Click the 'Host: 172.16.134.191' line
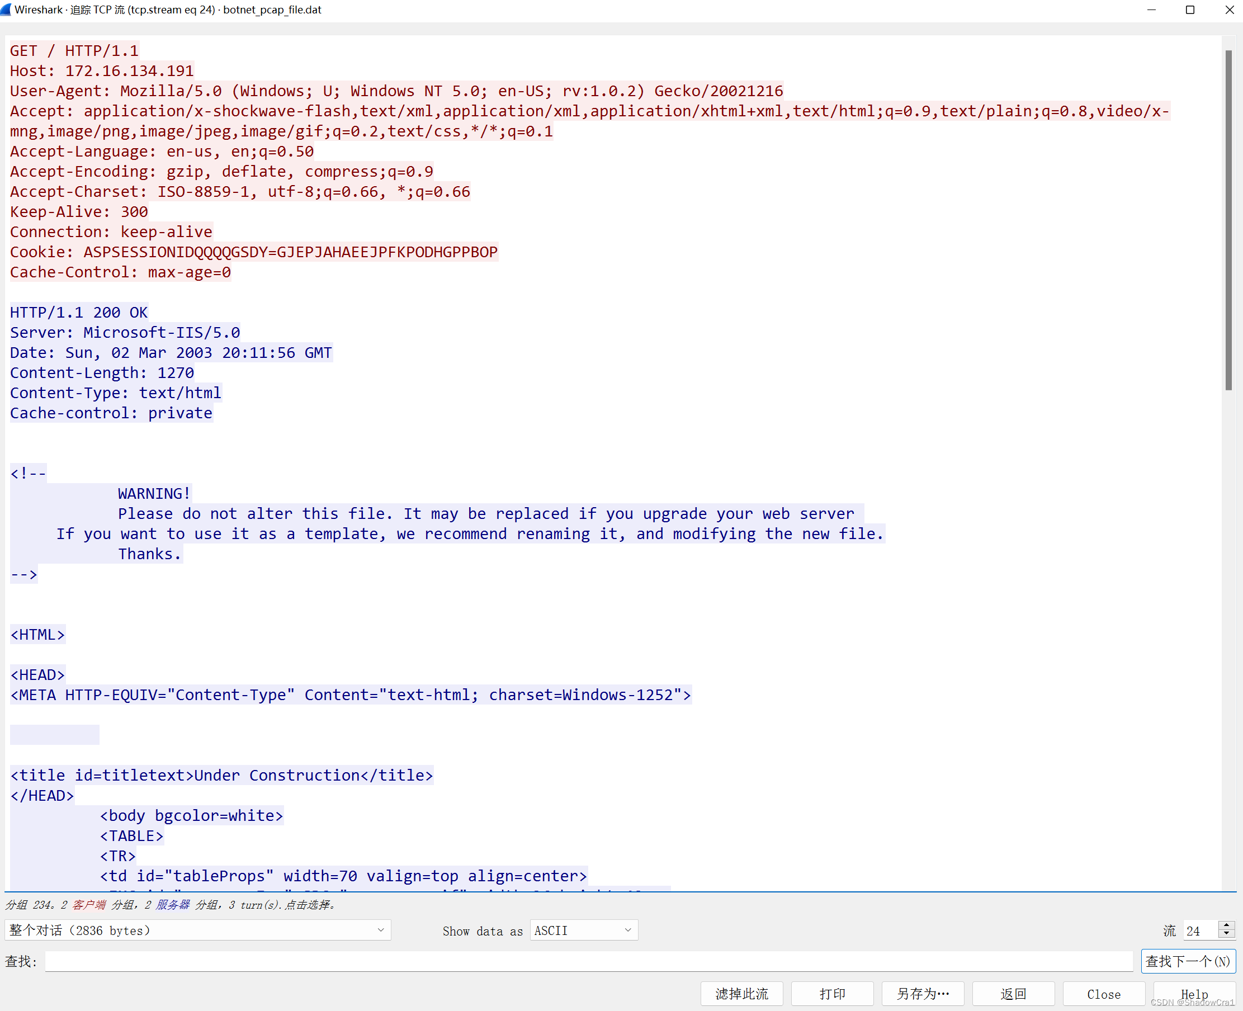This screenshot has width=1243, height=1011. click(x=102, y=70)
